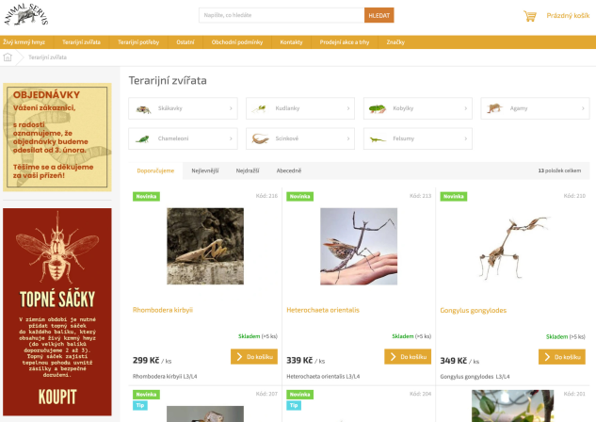Click Rhombodera kirbyii product photo
The width and height of the screenshot is (596, 422).
pos(205,246)
